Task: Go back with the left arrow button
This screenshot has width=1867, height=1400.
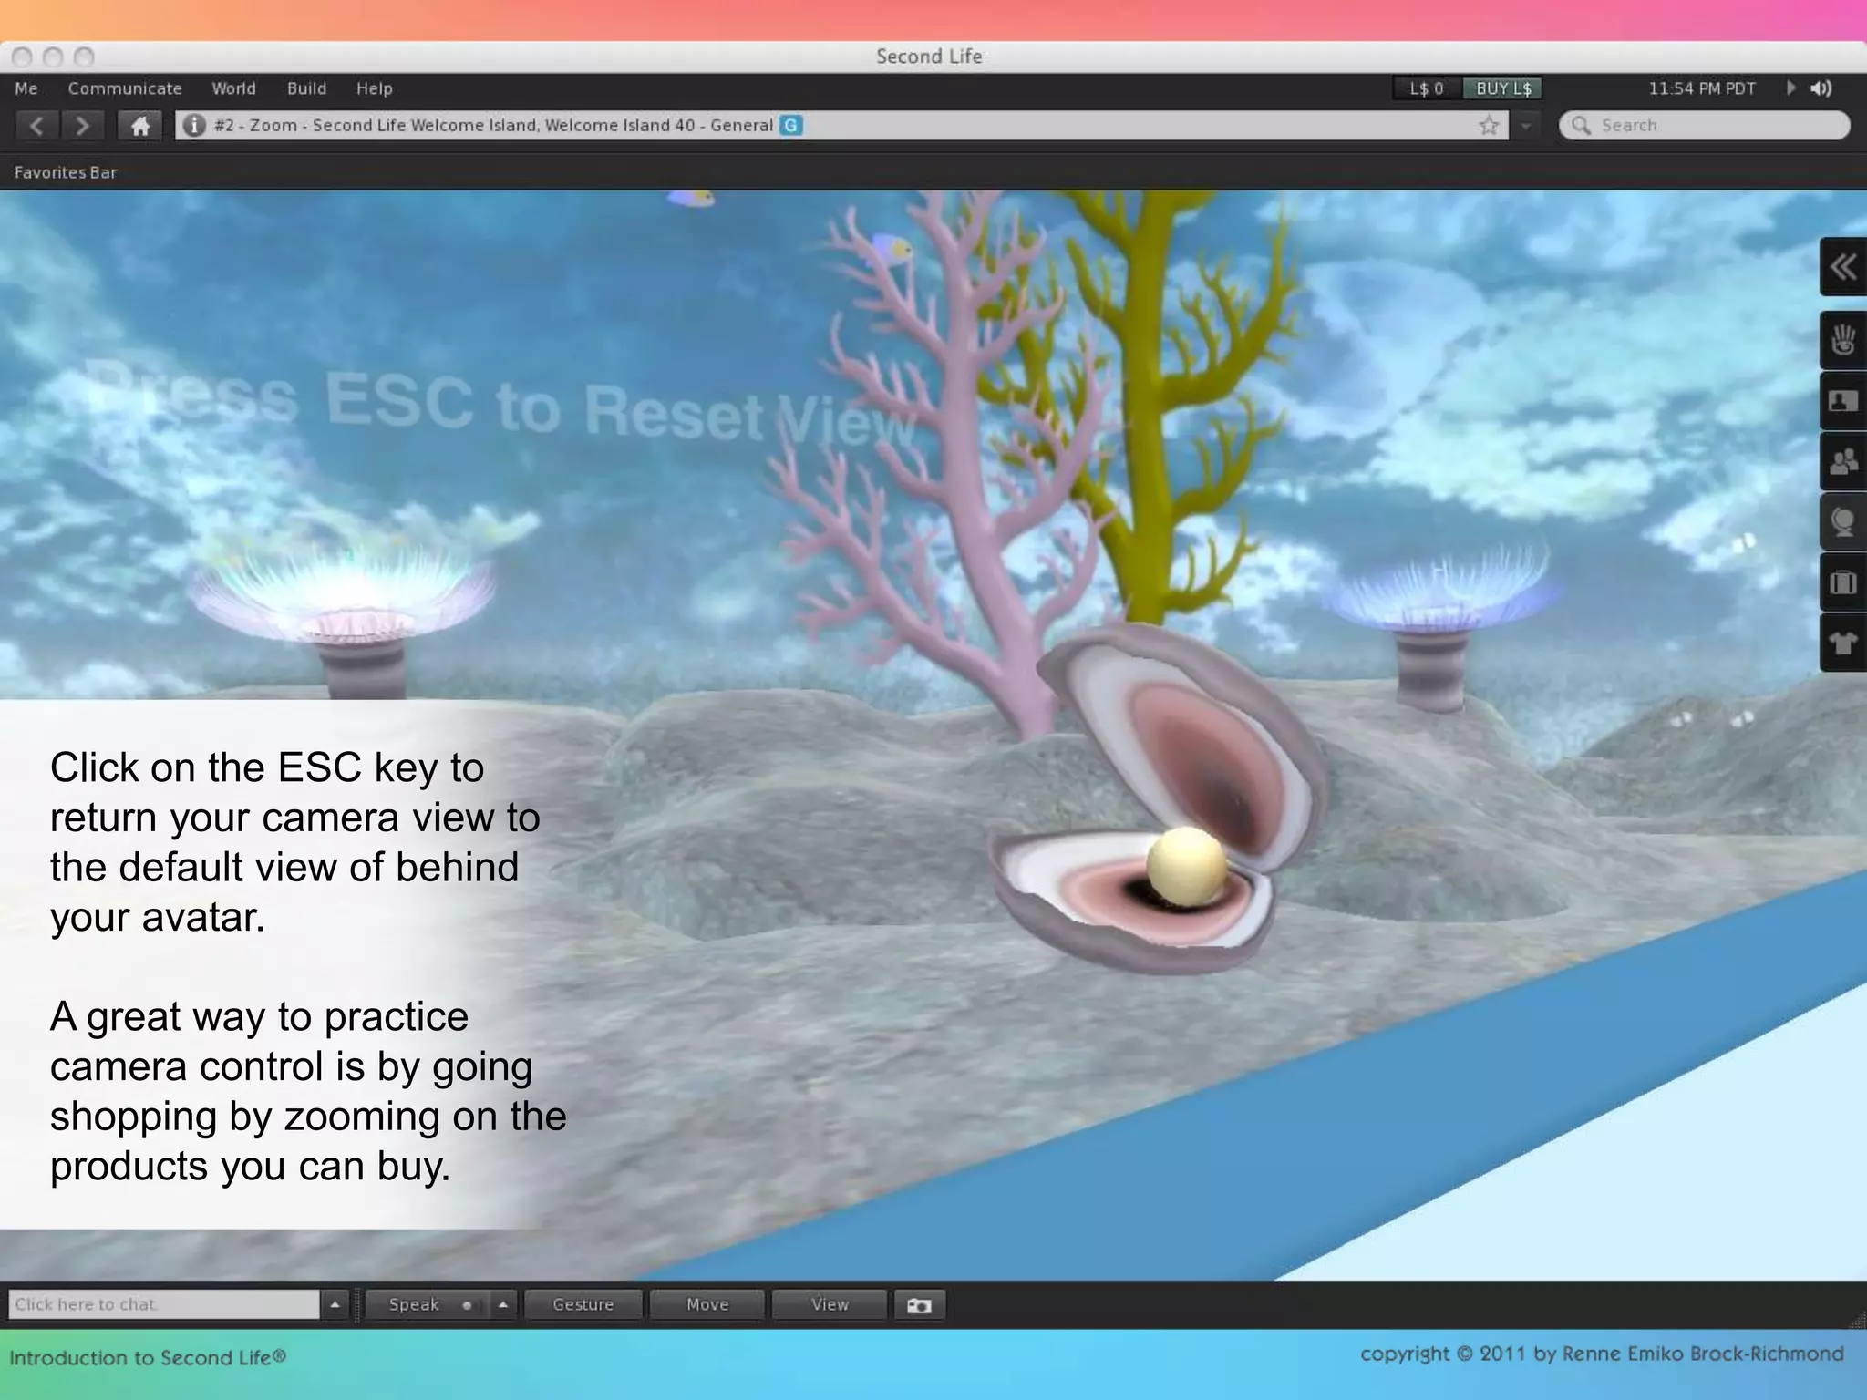Action: (36, 126)
